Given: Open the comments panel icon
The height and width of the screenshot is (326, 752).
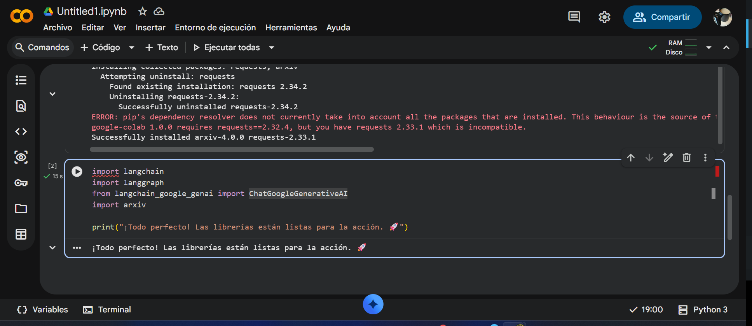Looking at the screenshot, I should (x=574, y=17).
